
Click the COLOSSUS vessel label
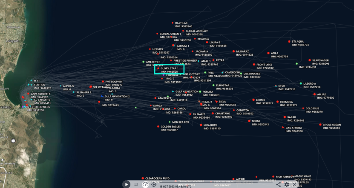pyautogui.click(x=312, y=108)
